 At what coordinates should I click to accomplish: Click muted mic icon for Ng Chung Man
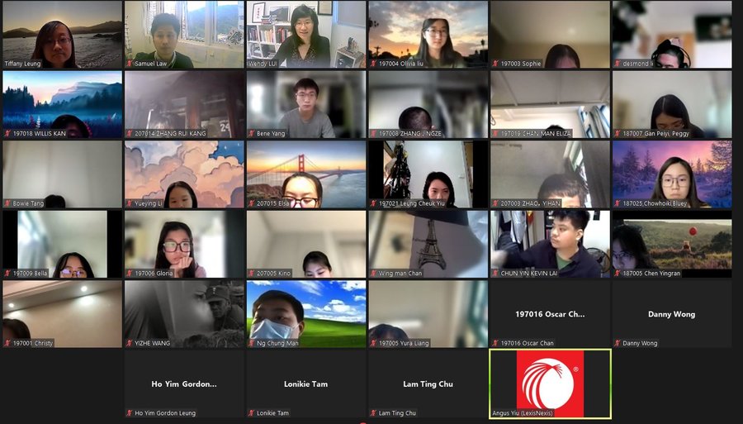[252, 343]
